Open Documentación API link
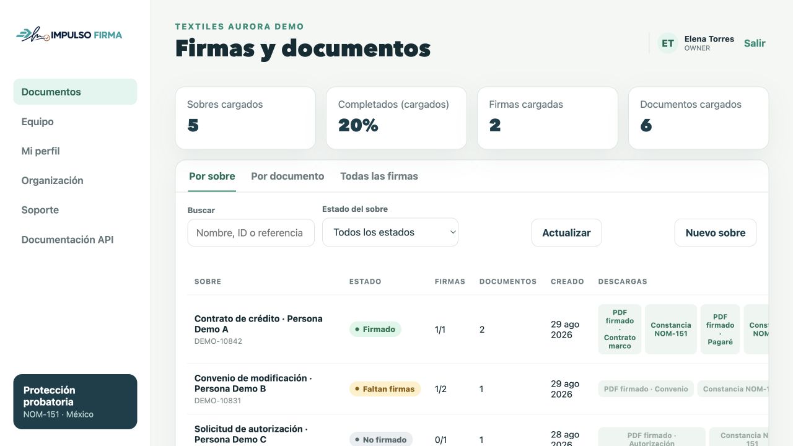Image resolution: width=793 pixels, height=446 pixels. (75, 240)
